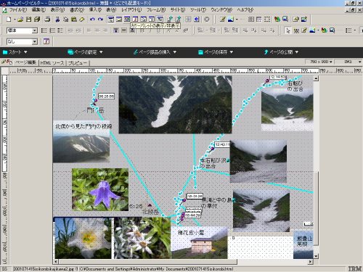
Task: Insert a table via grid icon
Action: (251, 20)
